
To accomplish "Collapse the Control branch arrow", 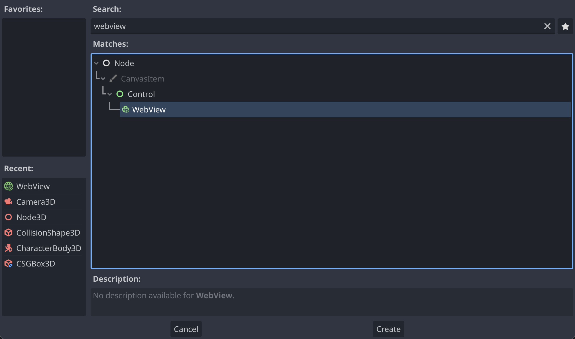I will [x=110, y=94].
